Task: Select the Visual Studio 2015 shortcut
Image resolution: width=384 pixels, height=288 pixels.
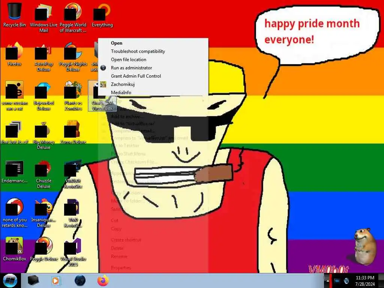Action: click(73, 252)
